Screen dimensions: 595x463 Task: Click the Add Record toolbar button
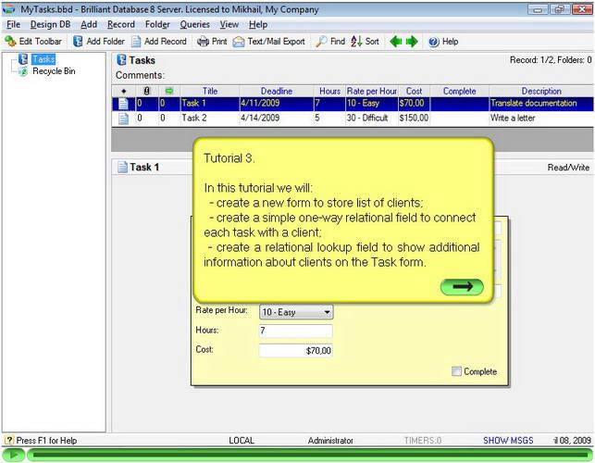[x=159, y=42]
